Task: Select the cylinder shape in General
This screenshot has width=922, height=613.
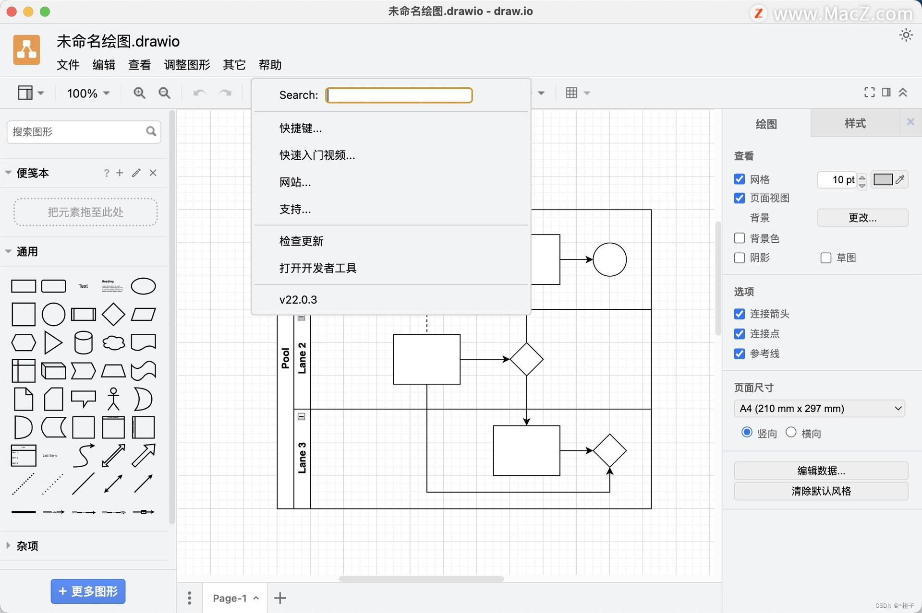Action: coord(83,342)
